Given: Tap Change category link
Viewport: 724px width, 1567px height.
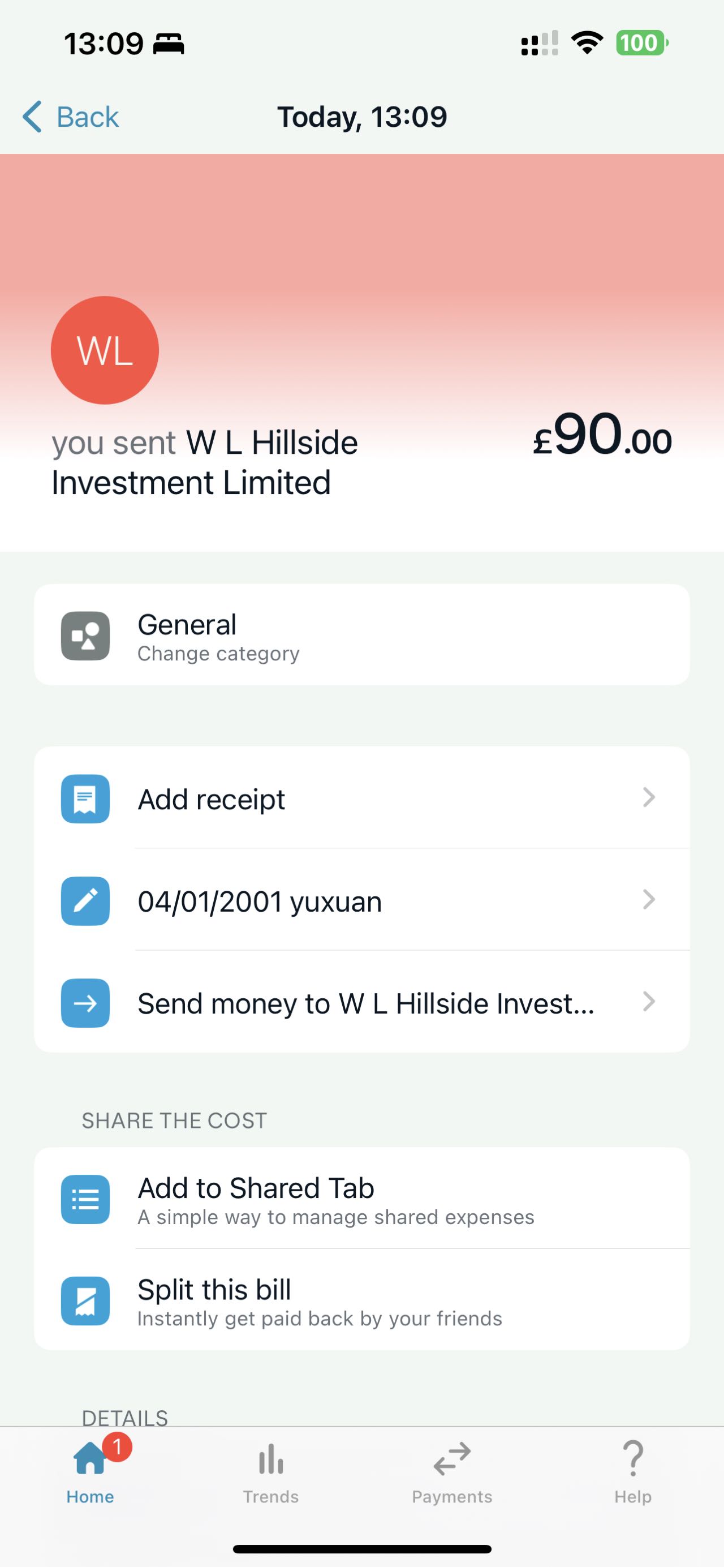Looking at the screenshot, I should (218, 654).
